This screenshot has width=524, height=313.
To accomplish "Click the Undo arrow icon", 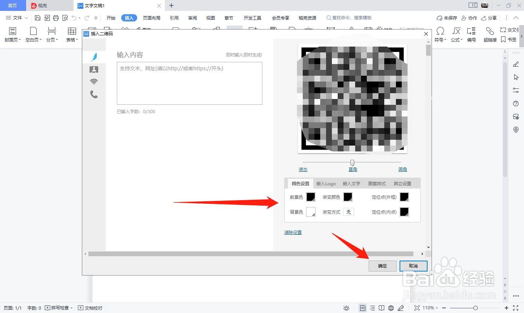I will [x=74, y=18].
